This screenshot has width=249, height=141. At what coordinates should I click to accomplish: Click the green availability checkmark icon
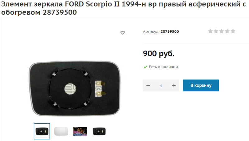pyautogui.click(x=145, y=67)
